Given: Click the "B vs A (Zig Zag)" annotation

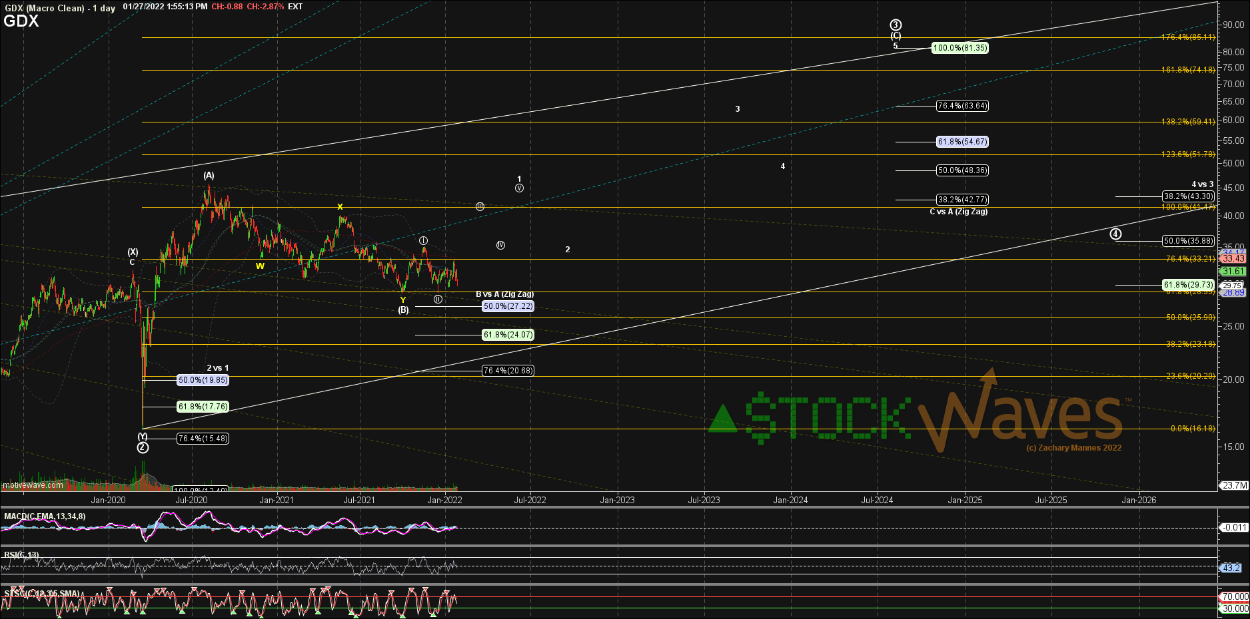Looking at the screenshot, I should [x=504, y=294].
